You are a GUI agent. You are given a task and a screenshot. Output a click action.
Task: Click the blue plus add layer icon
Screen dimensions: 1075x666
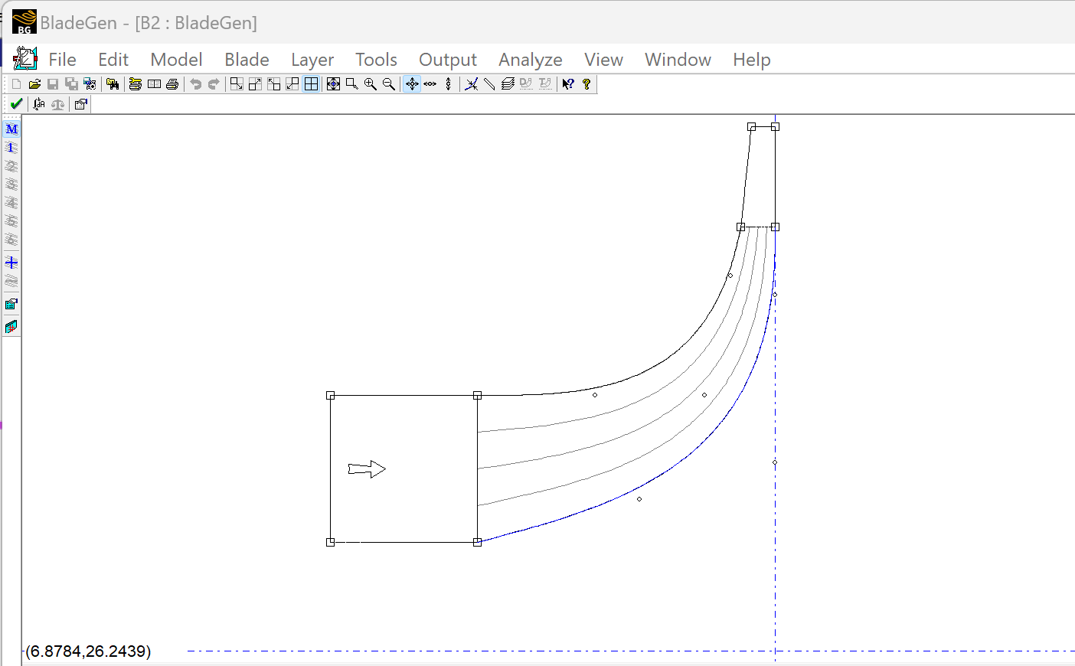click(x=11, y=263)
